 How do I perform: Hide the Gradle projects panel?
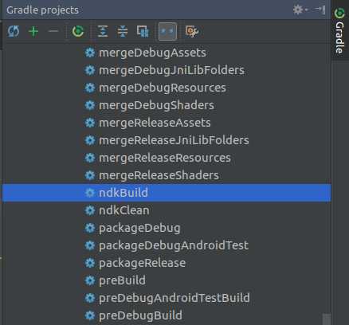319,10
